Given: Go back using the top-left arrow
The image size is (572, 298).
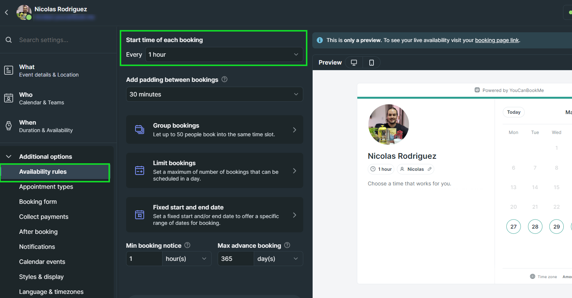Looking at the screenshot, I should [x=6, y=13].
